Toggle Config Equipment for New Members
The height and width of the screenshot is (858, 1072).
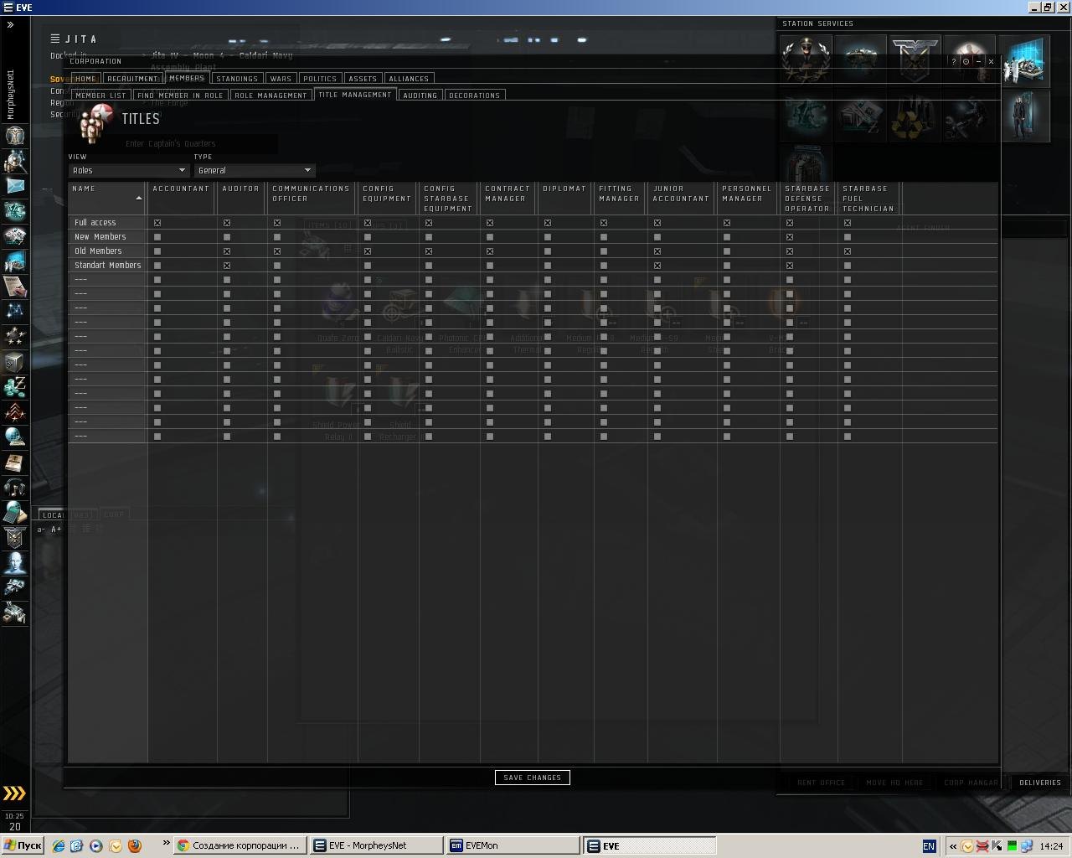point(368,237)
